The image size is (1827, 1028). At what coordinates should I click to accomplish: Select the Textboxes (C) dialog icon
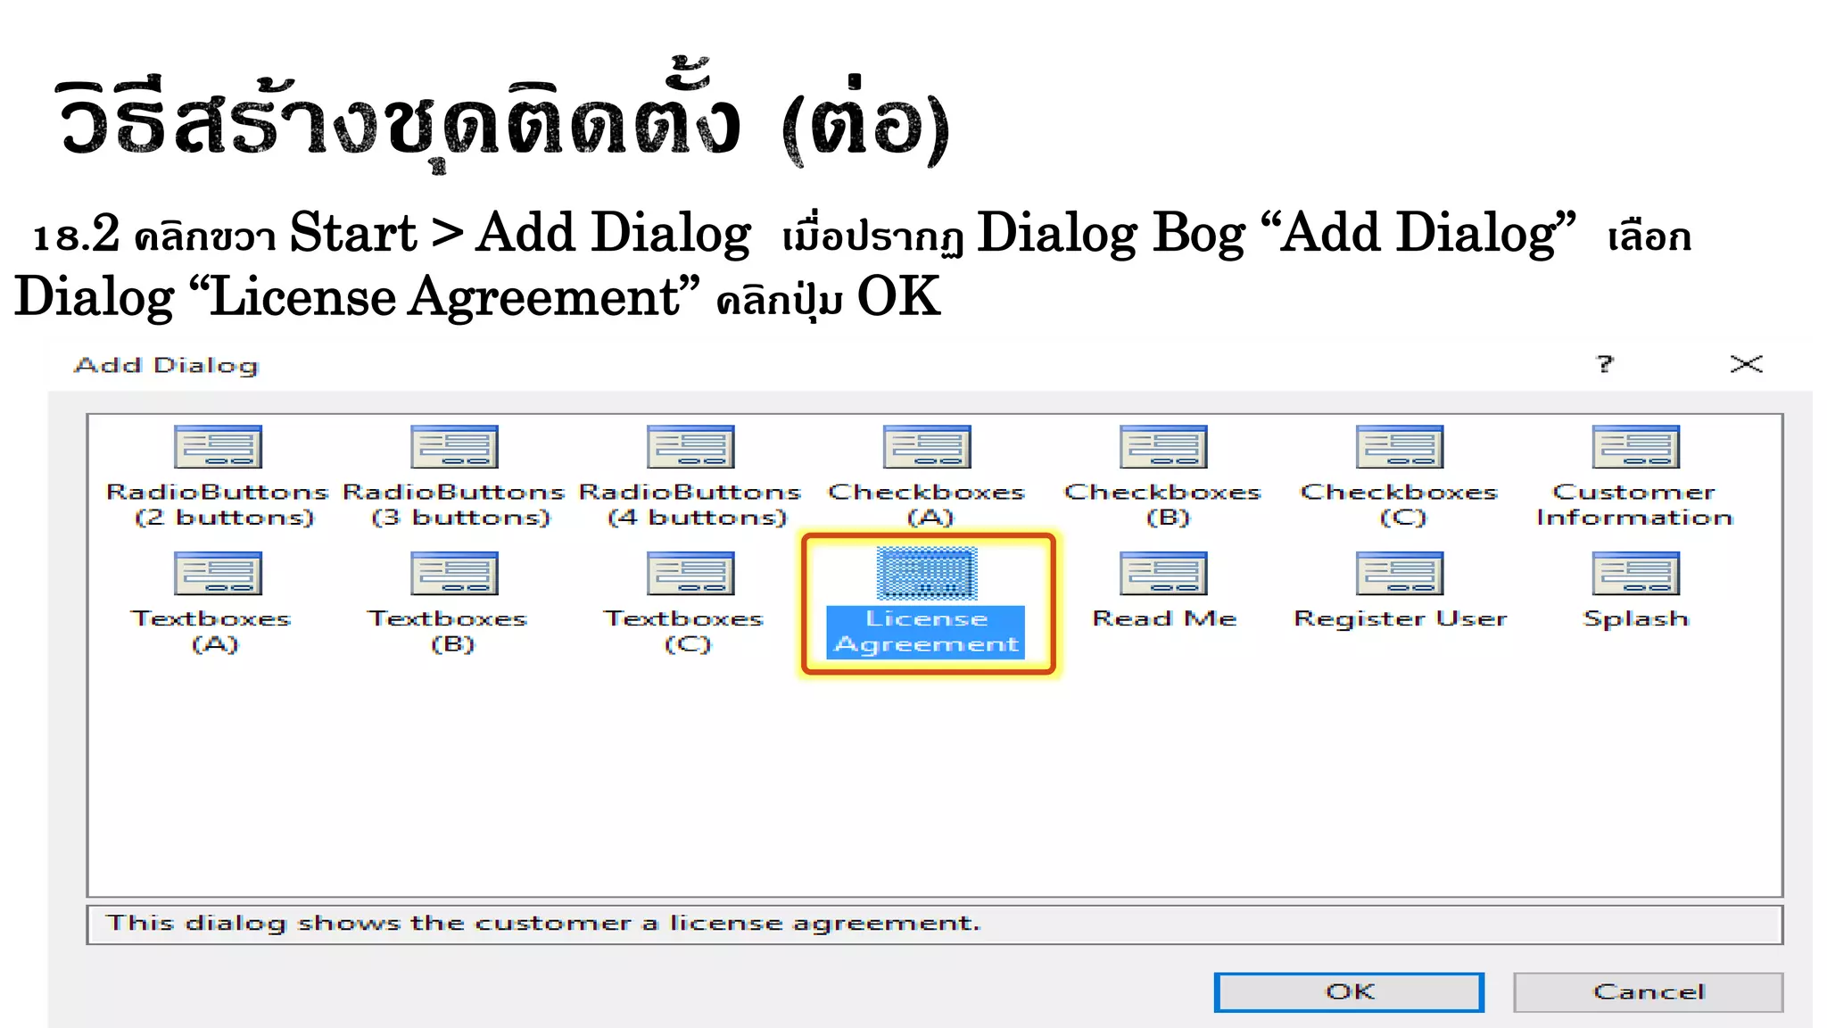[690, 574]
